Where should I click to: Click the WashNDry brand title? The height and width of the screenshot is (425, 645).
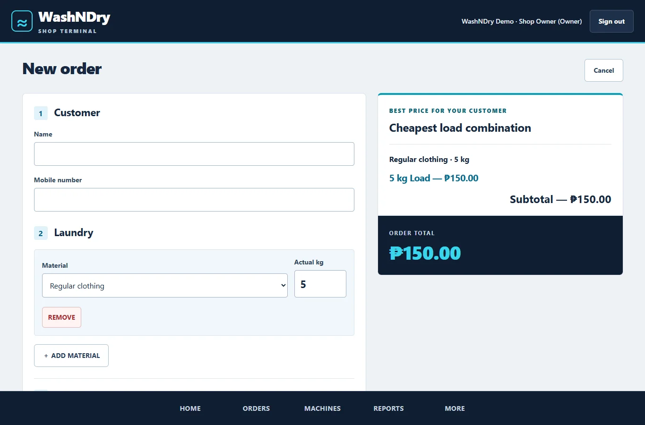(74, 17)
